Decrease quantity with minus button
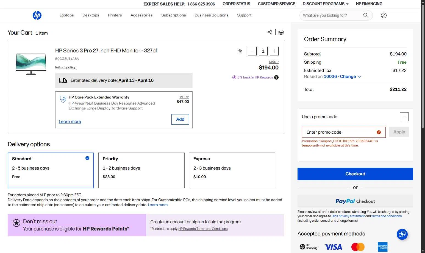 252,51
